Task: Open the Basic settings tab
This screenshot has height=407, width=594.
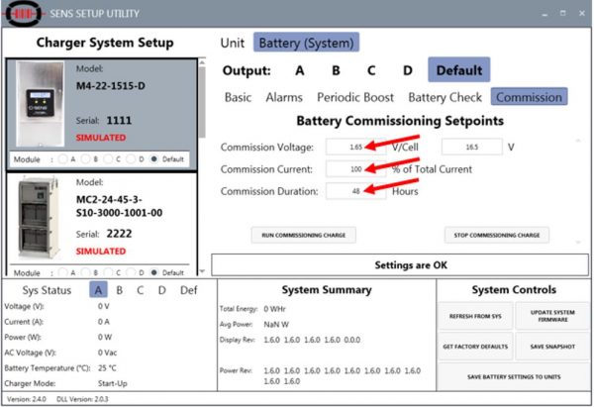Action: [238, 97]
